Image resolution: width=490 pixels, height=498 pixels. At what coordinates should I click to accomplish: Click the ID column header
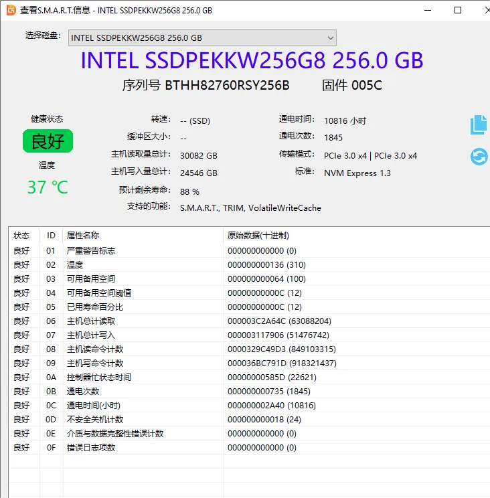pos(51,236)
